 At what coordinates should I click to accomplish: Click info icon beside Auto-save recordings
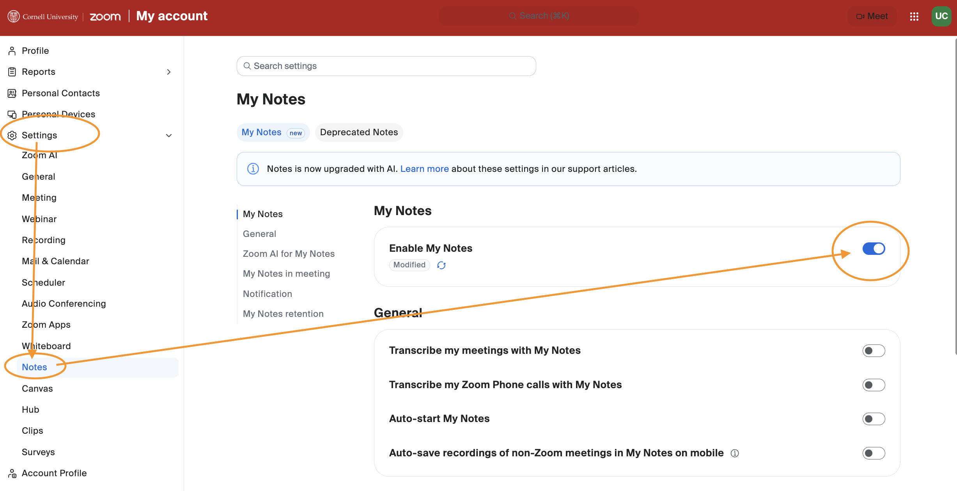[x=735, y=453]
